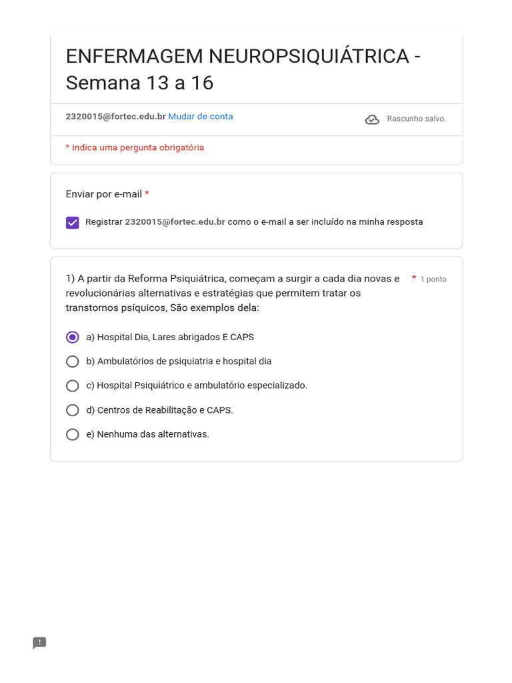This screenshot has width=512, height=683.
Task: Click the Enviar por e-mail heading
Action: pos(103,194)
